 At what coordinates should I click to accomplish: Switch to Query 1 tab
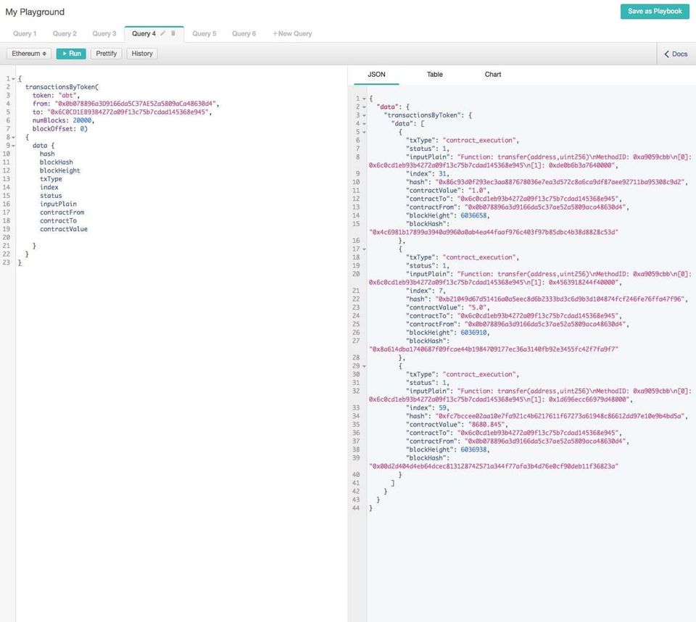tap(24, 33)
